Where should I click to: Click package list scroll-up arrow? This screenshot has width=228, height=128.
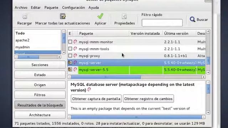[x=208, y=31]
